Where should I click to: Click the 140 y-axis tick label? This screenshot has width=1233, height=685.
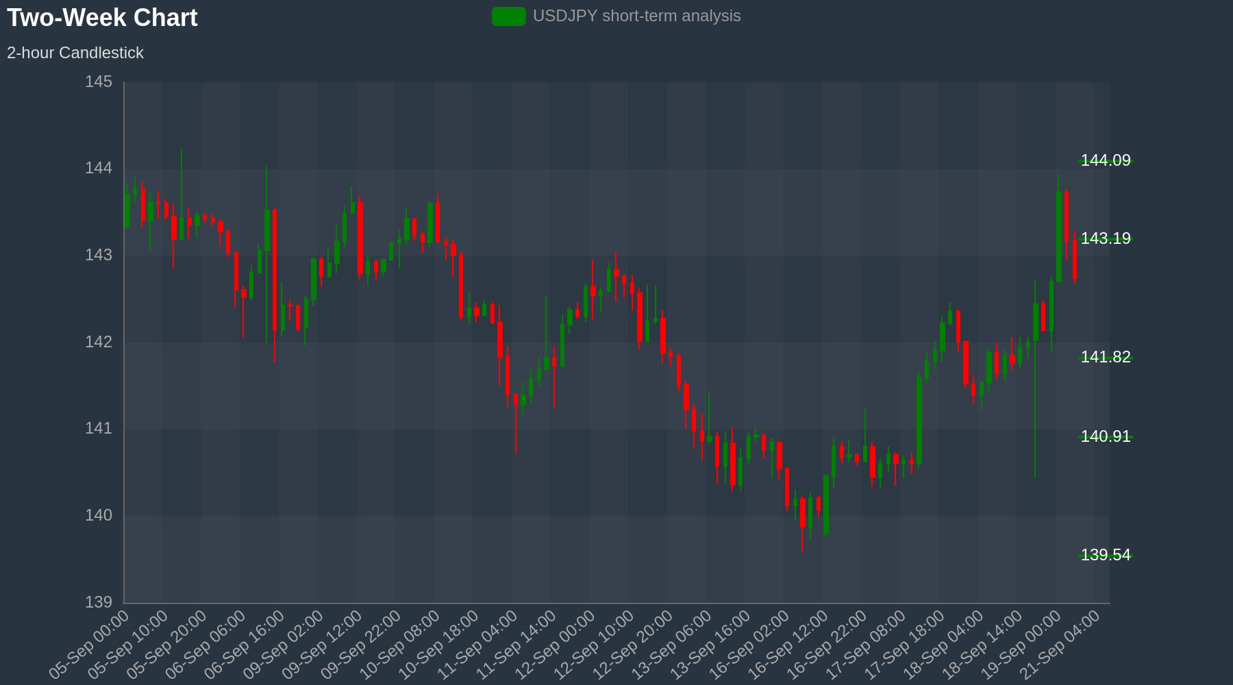[x=99, y=515]
